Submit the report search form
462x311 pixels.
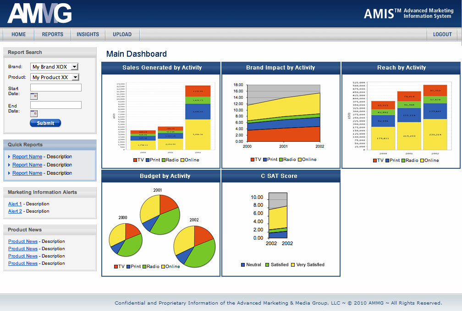tap(45, 123)
